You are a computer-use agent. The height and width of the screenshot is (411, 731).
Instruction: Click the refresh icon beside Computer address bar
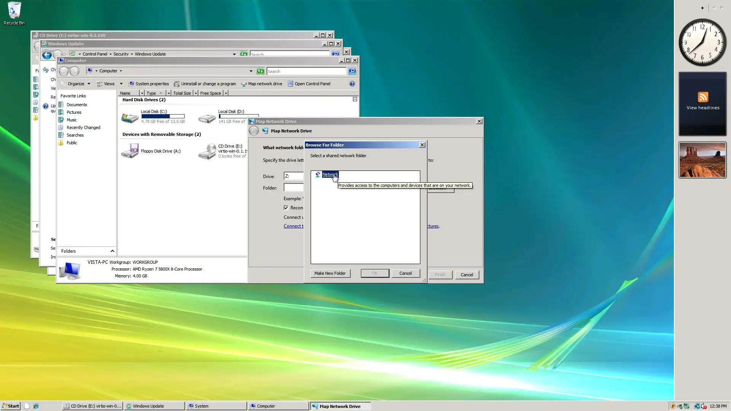tap(260, 71)
